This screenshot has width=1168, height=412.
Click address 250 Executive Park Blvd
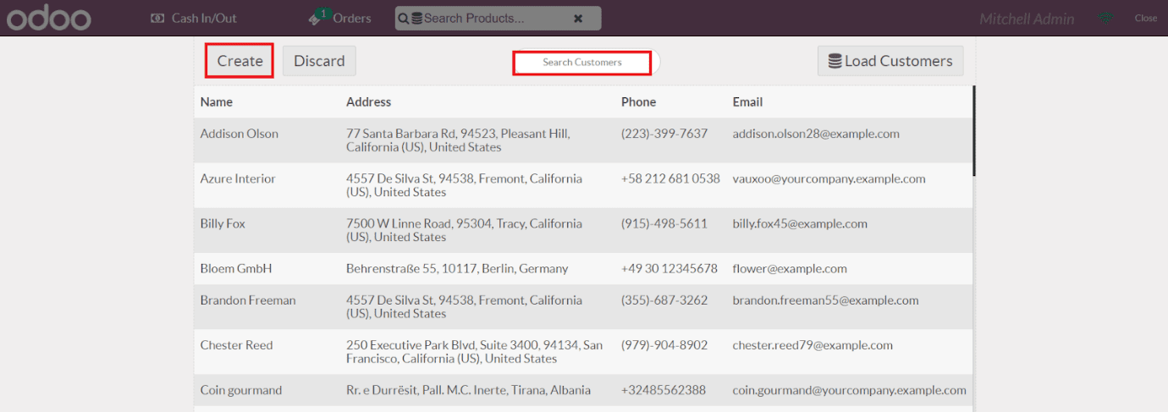[475, 352]
